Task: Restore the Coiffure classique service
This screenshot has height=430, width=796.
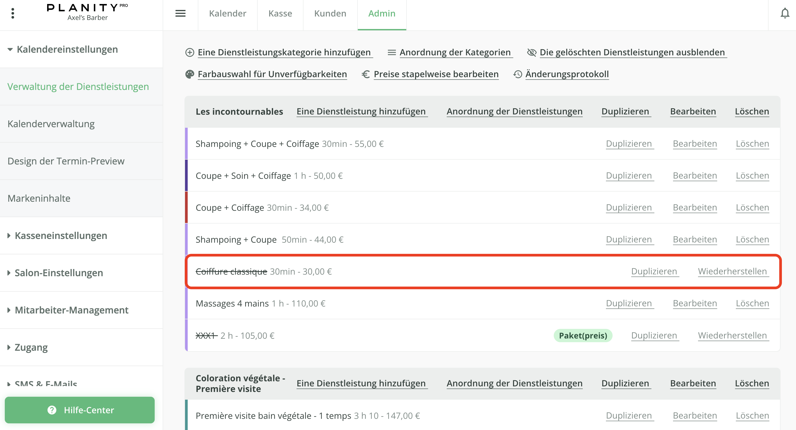Action: tap(732, 271)
